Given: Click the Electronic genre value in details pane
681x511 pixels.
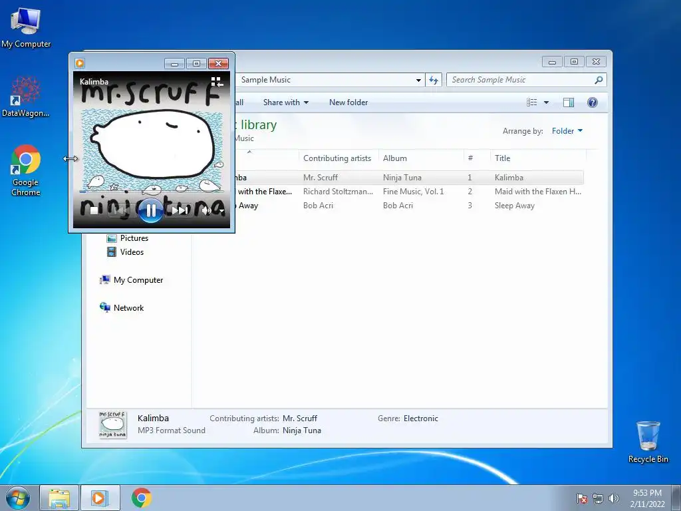Looking at the screenshot, I should coord(420,419).
